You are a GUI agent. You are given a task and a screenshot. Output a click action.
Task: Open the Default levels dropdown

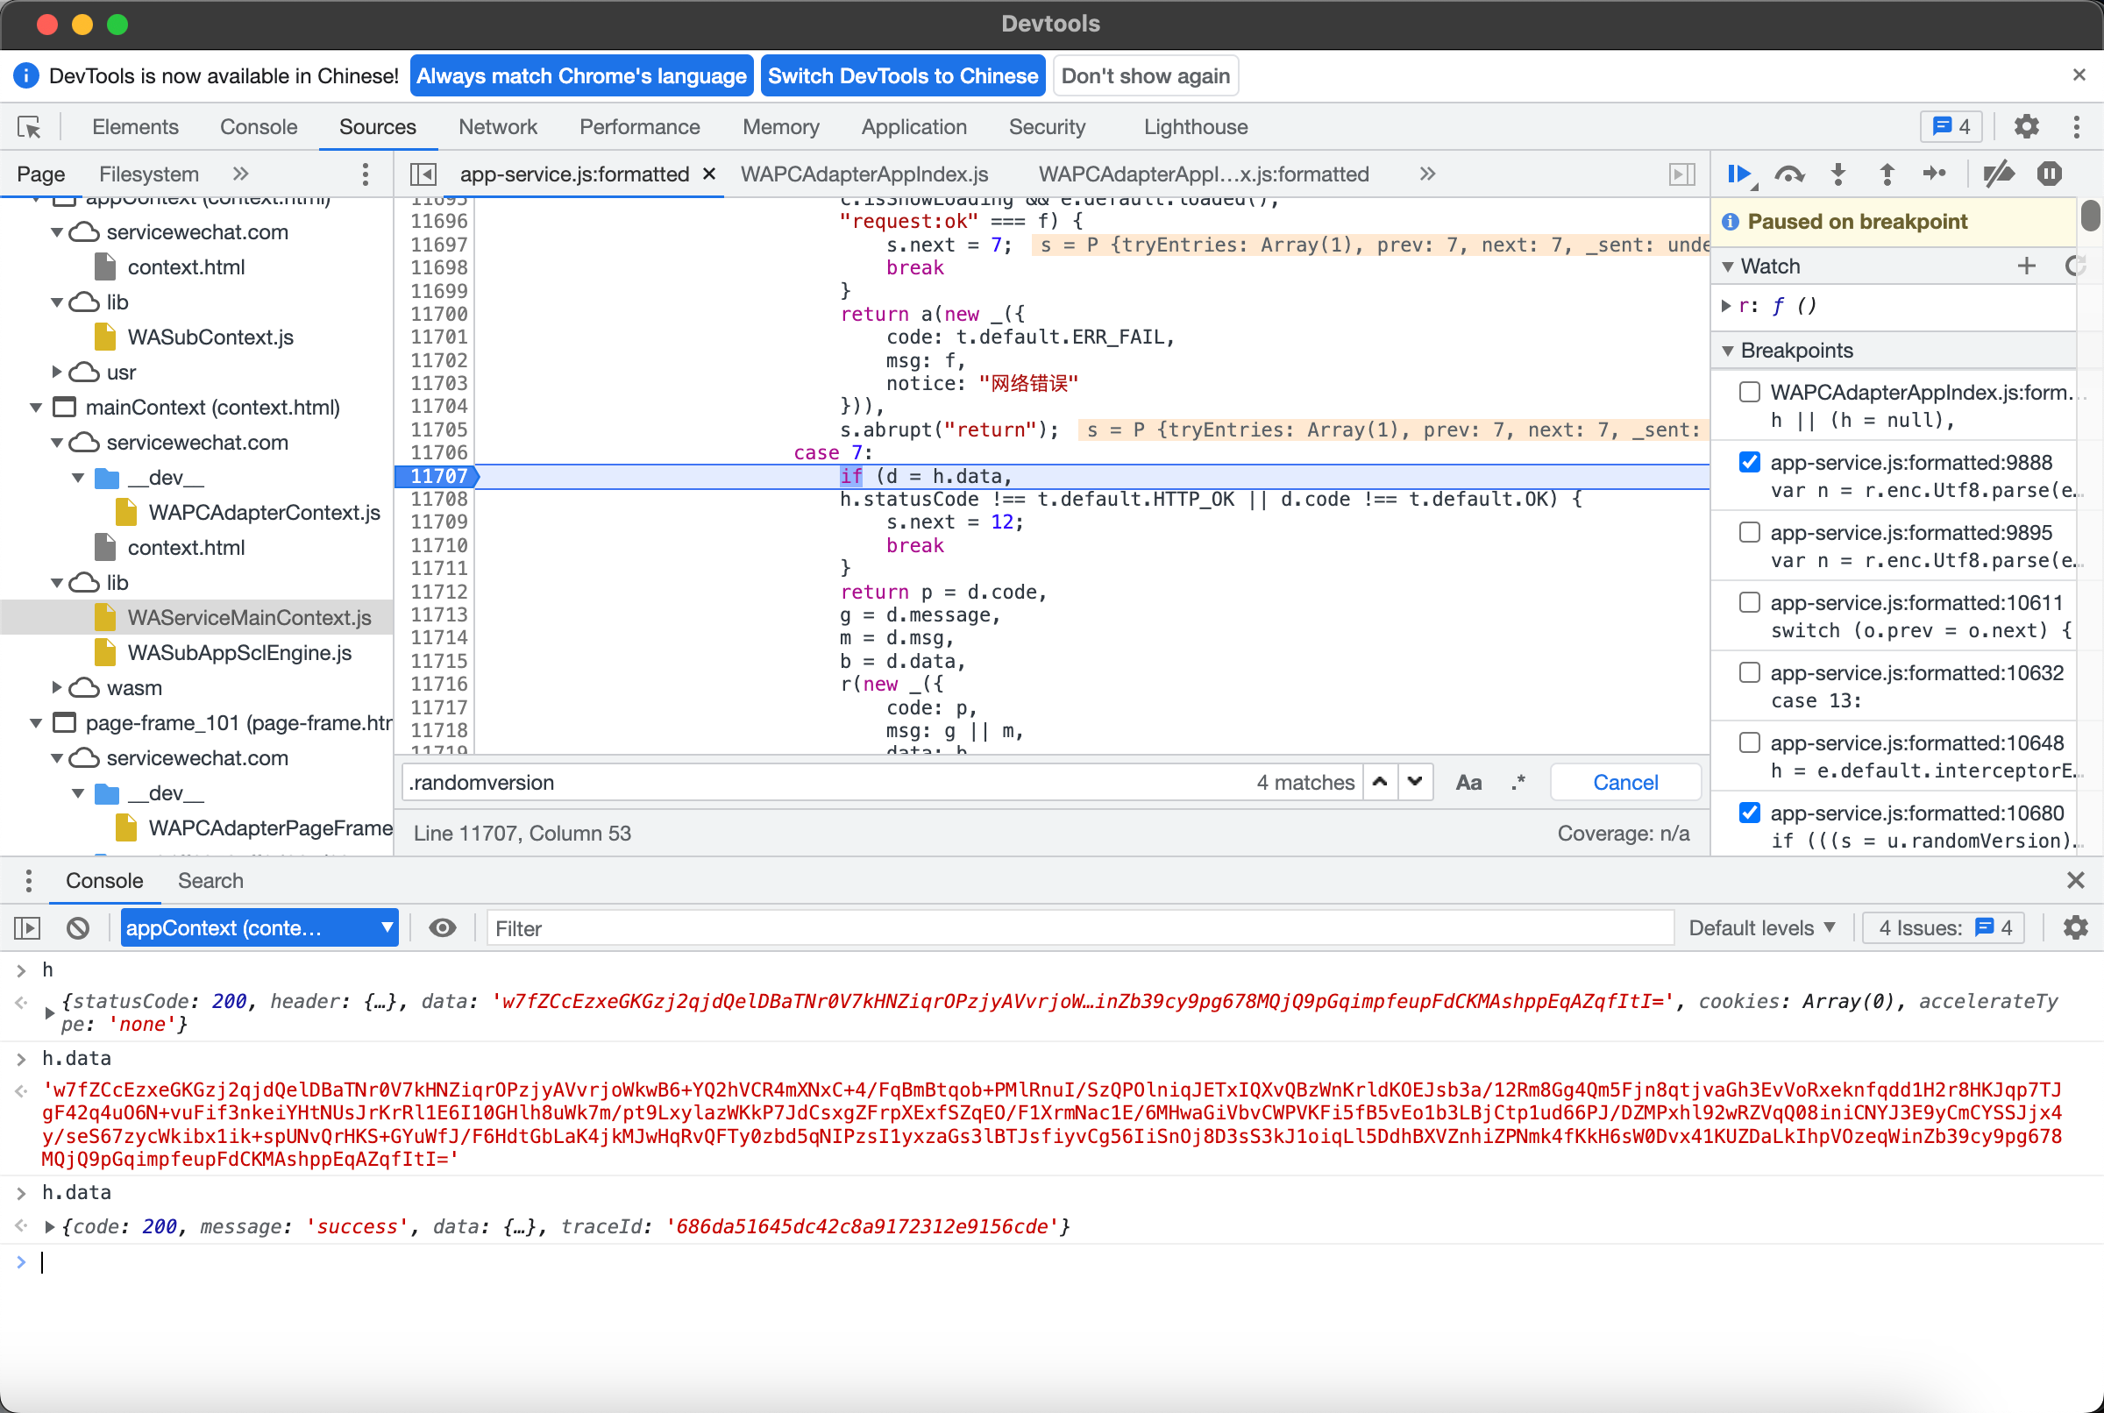(x=1761, y=927)
